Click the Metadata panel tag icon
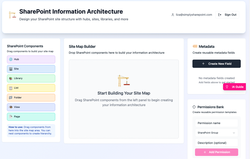This screenshot has width=250, height=159. coord(195,46)
